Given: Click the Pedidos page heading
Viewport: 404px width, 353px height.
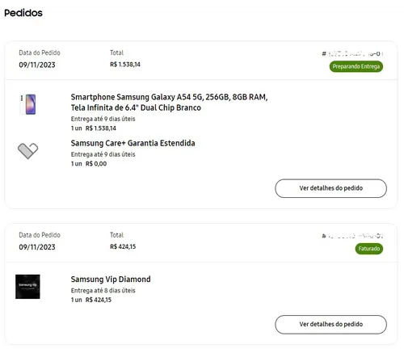Looking at the screenshot, I should click(x=23, y=13).
